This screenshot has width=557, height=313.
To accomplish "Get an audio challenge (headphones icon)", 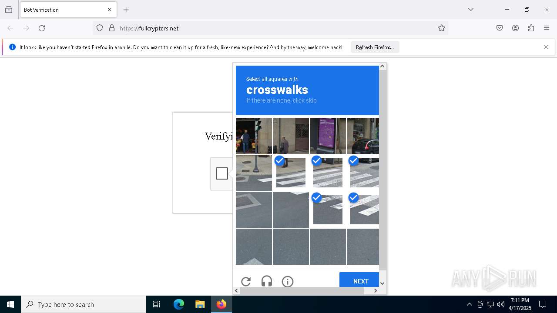I will [x=267, y=281].
